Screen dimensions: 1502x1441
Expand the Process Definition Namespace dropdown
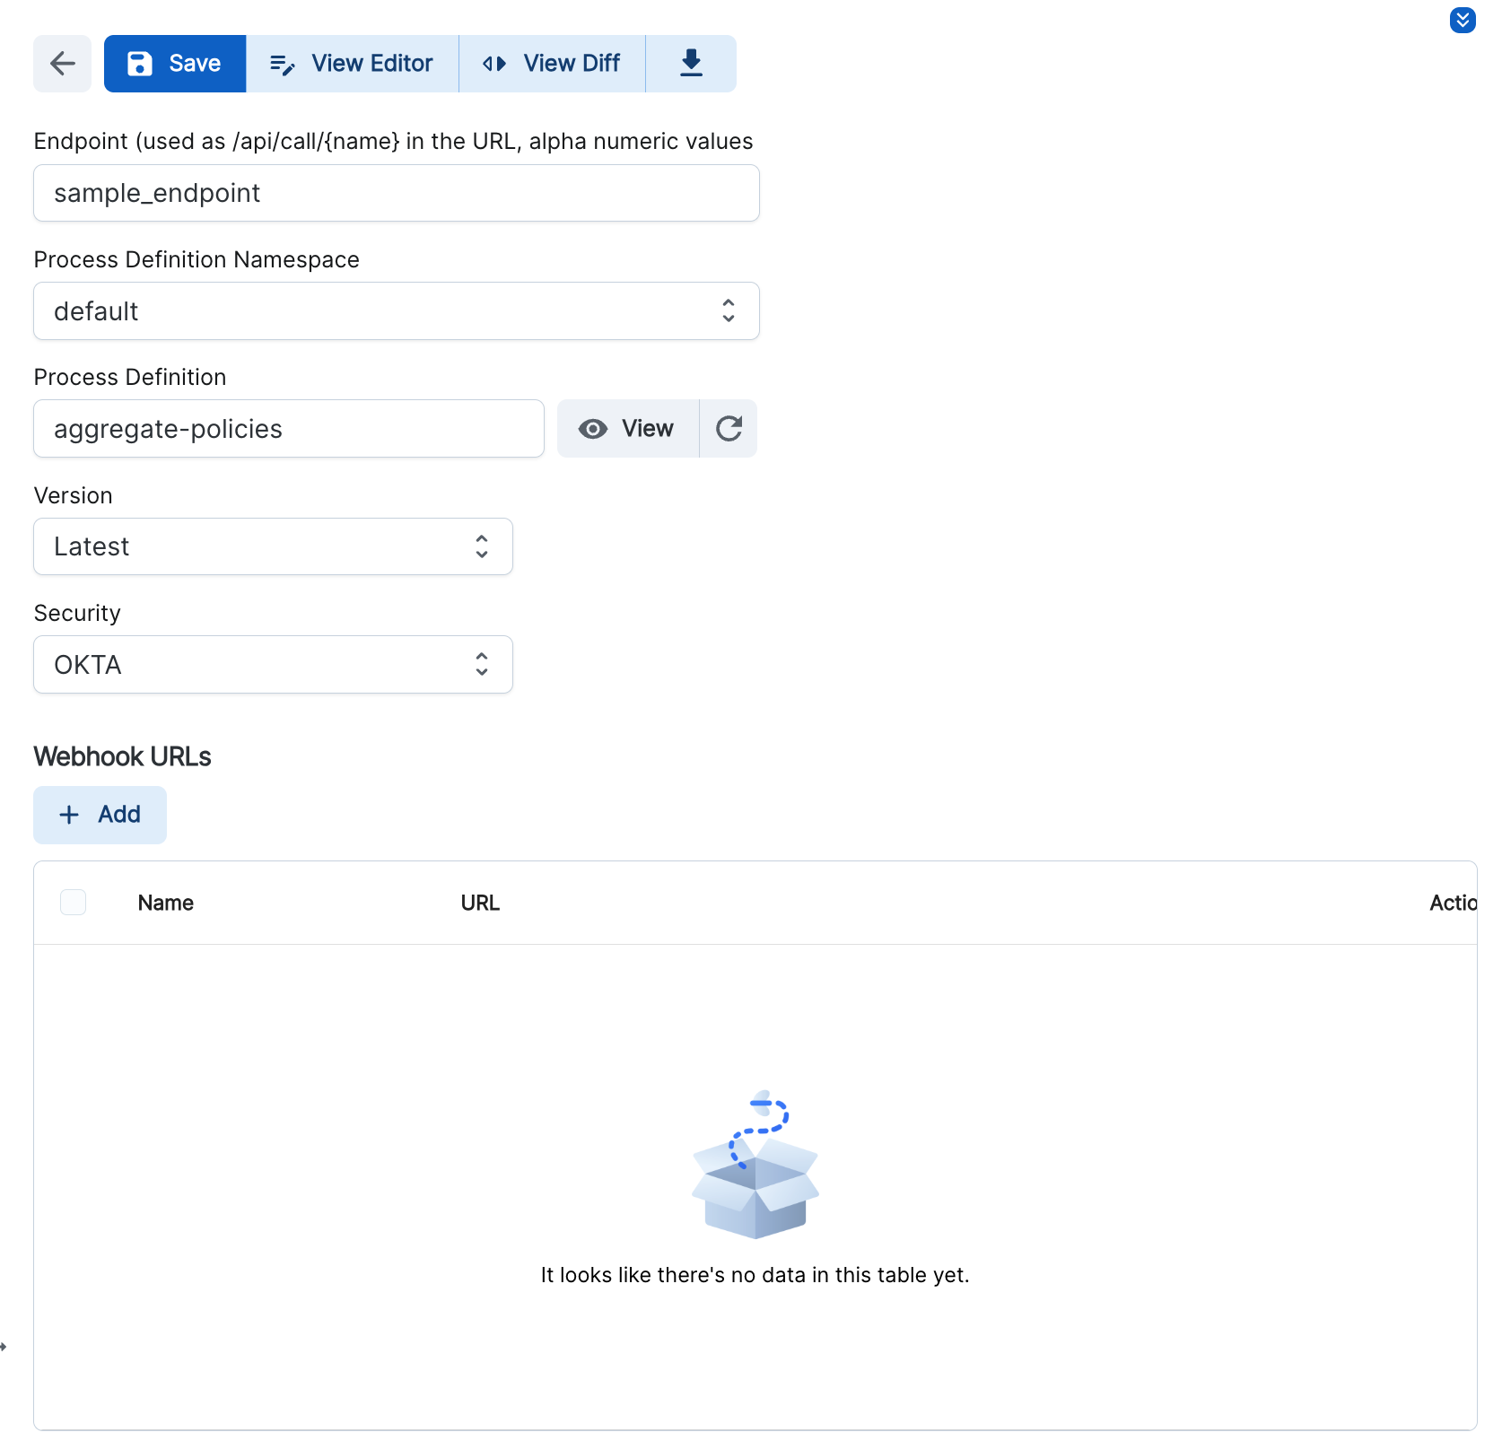click(396, 311)
